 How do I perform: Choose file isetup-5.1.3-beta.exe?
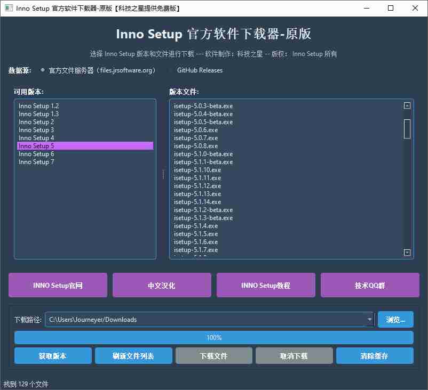coord(287,218)
